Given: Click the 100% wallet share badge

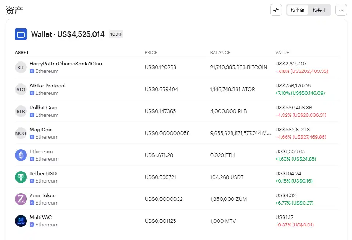Looking at the screenshot, I should coord(116,34).
